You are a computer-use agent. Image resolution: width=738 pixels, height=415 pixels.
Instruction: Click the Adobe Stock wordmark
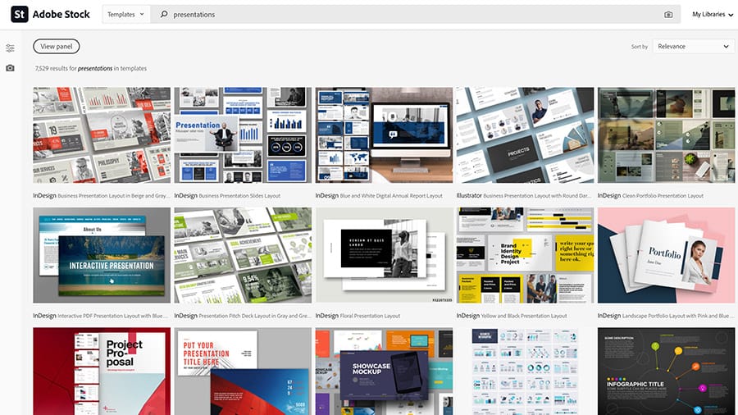coord(61,14)
